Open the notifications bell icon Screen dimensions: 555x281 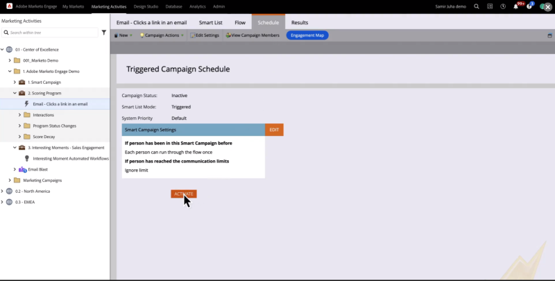pos(517,6)
